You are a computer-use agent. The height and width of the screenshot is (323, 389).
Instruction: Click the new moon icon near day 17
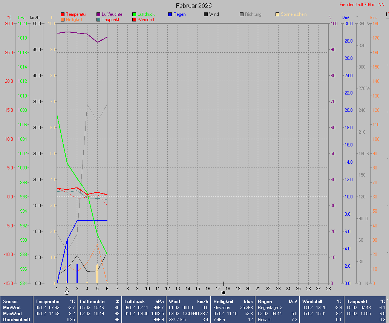pos(223,293)
